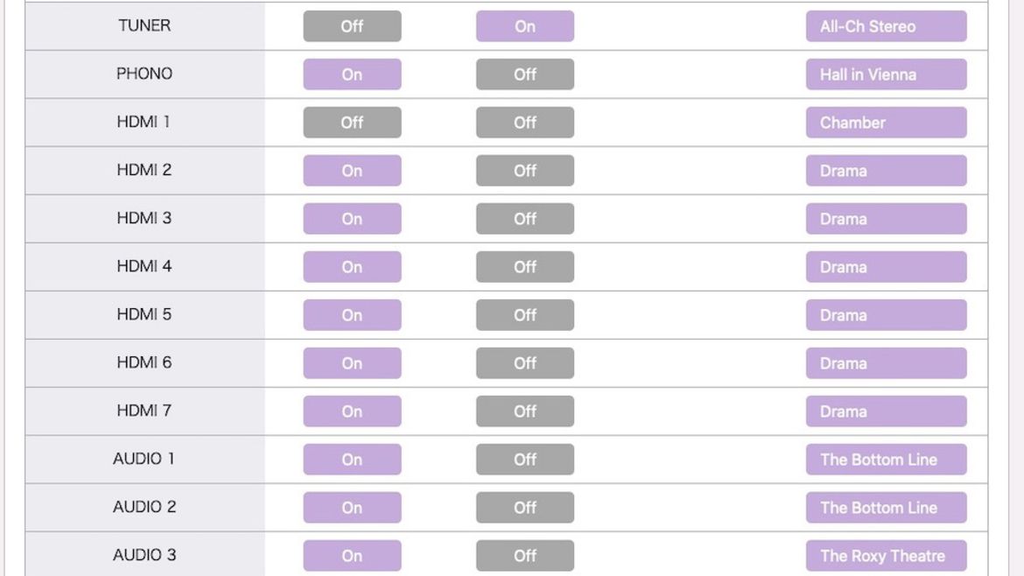Turn off the first PHONO toggle

coord(352,74)
